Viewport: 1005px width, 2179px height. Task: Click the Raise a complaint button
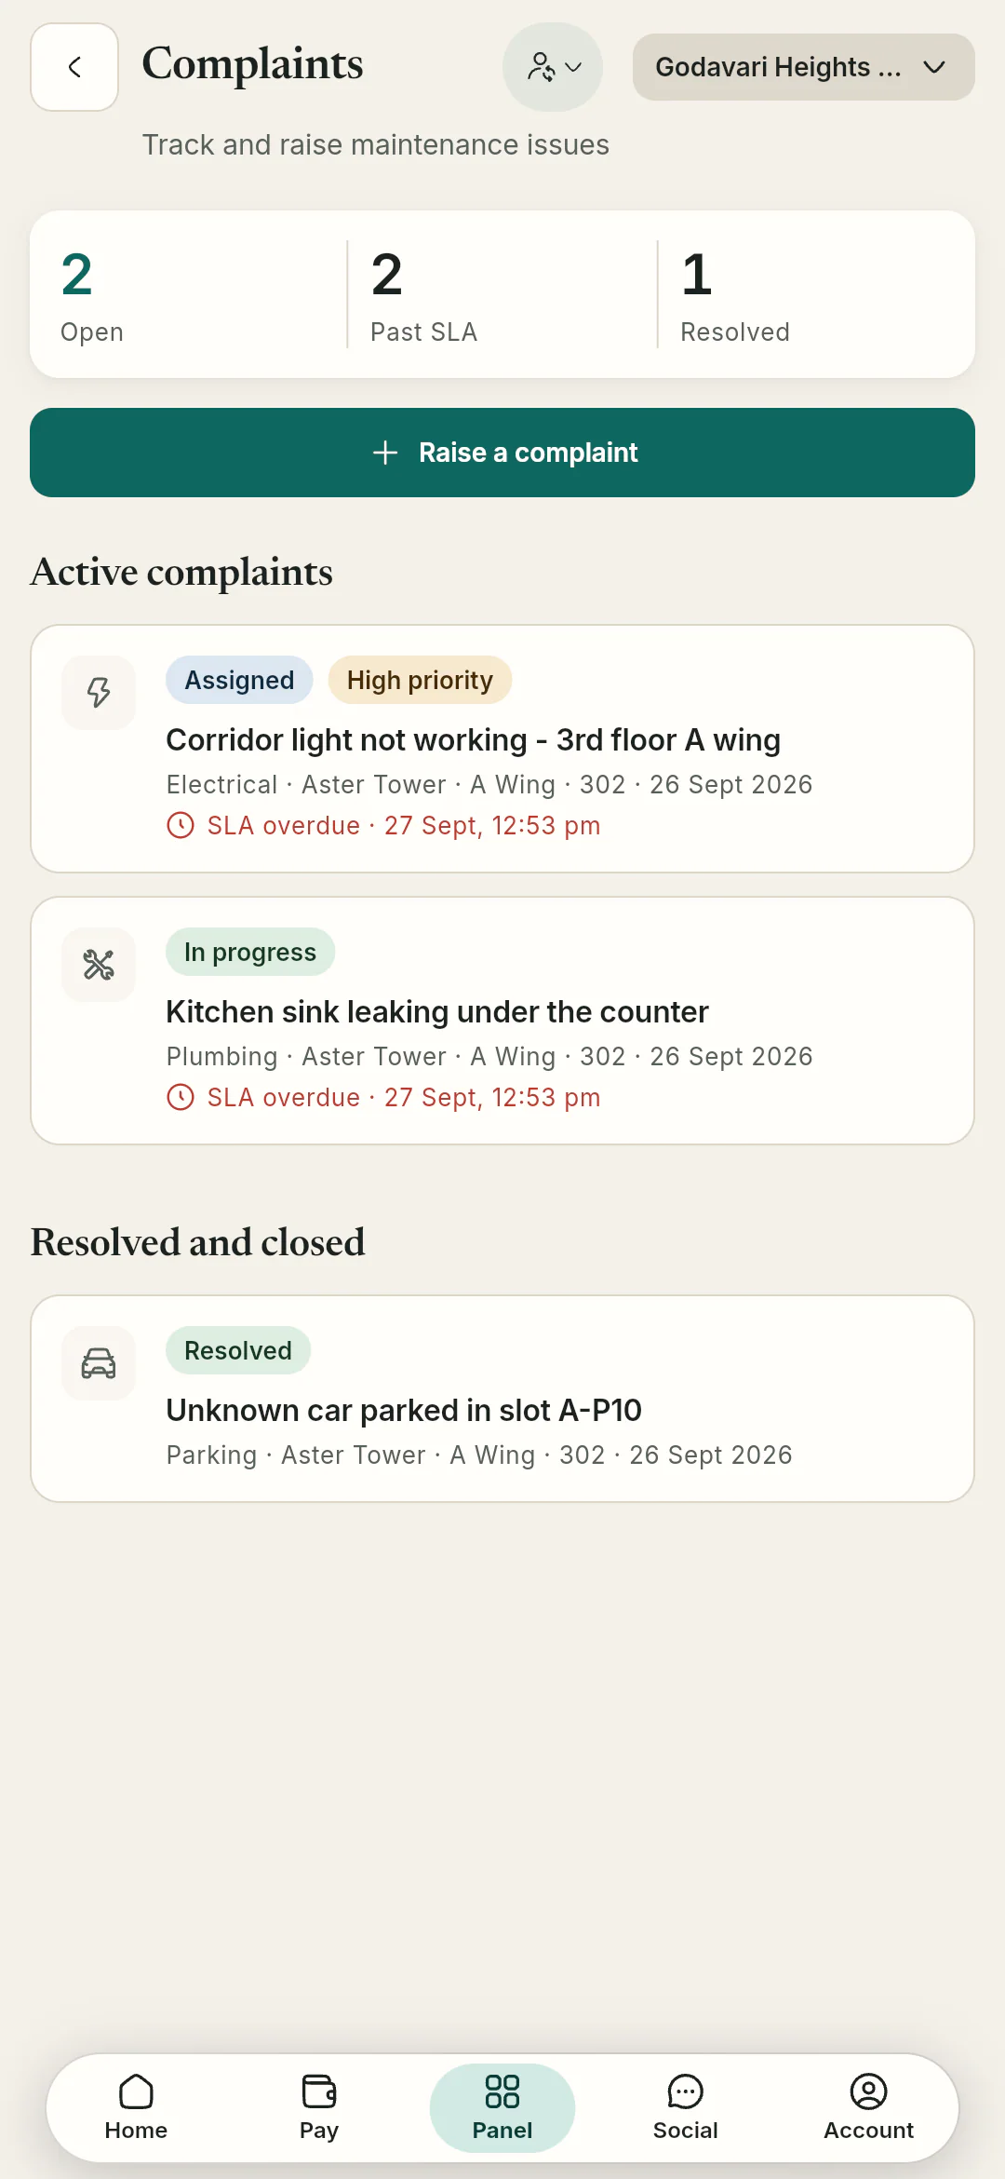(502, 453)
